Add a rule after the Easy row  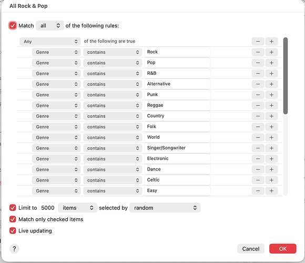271,191
